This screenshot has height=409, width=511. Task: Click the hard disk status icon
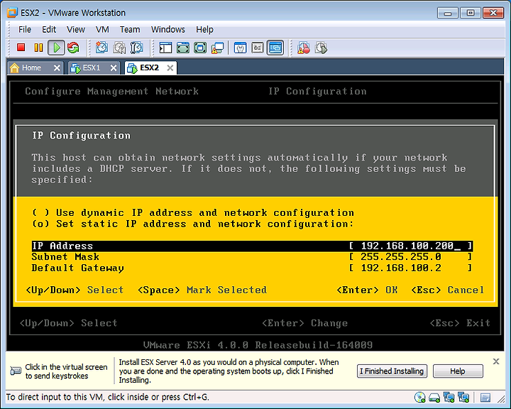click(x=434, y=397)
